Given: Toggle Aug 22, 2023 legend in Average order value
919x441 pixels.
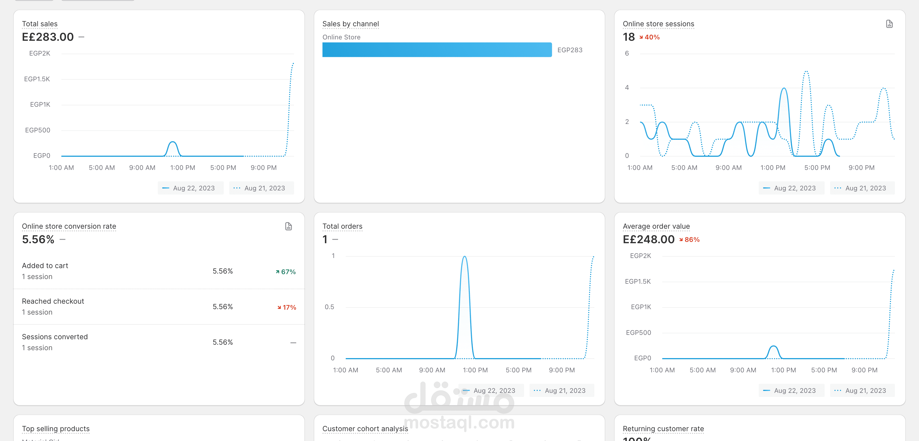Looking at the screenshot, I should [791, 390].
